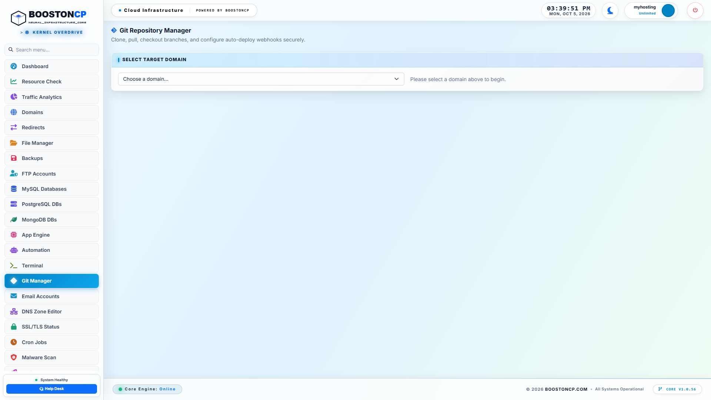
Task: Click the Email Accounts envelope icon
Action: pyautogui.click(x=14, y=296)
